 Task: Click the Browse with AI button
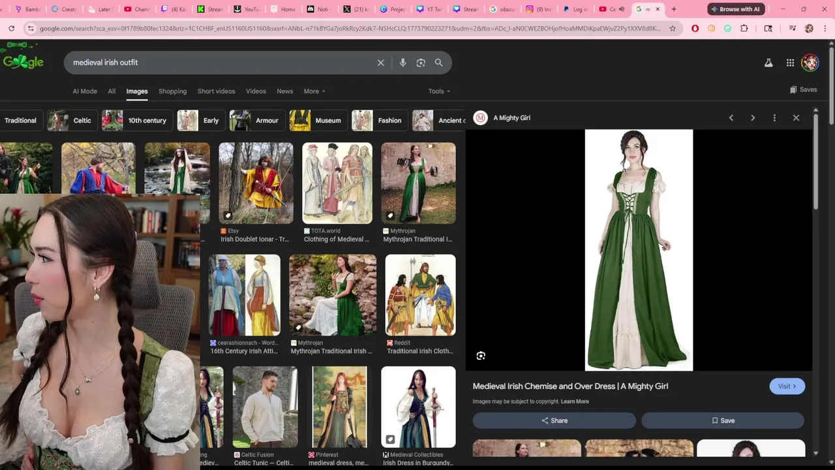click(x=736, y=9)
